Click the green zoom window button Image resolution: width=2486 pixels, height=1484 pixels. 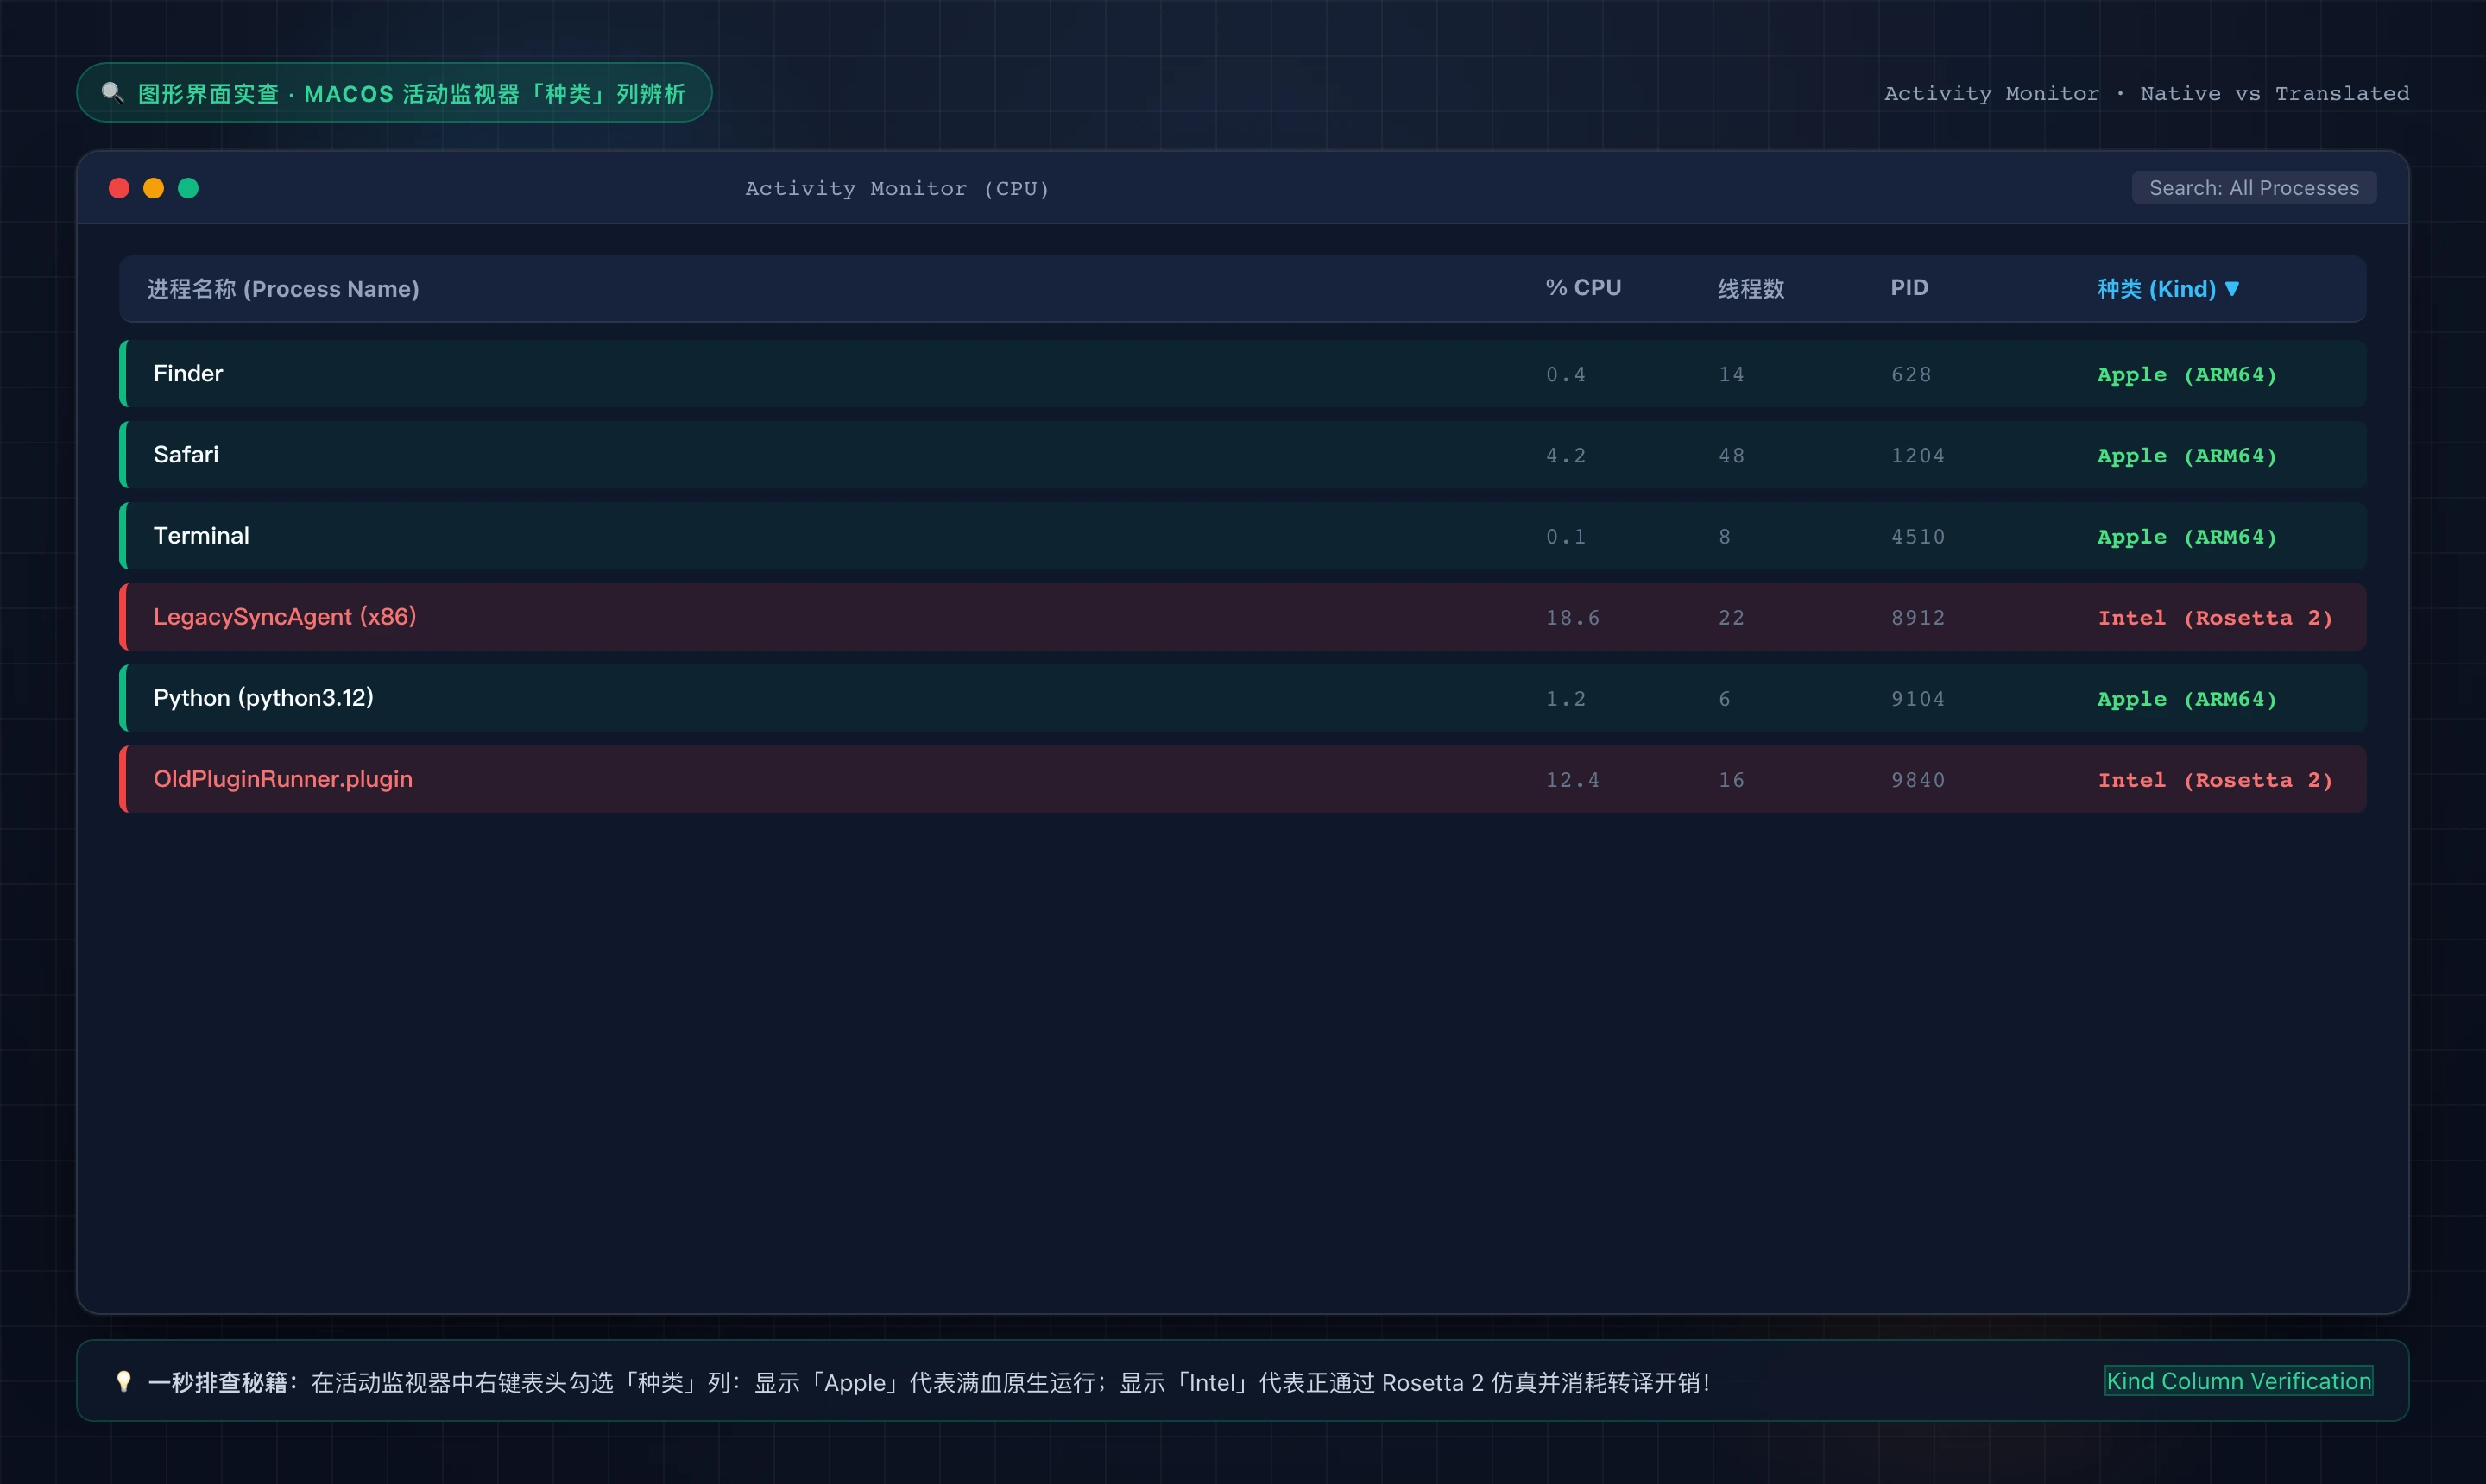(x=188, y=188)
